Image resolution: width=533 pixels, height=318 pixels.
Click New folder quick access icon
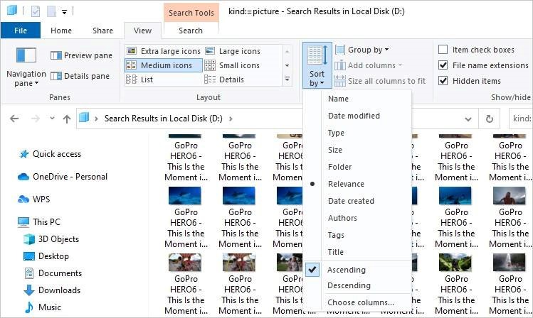coord(51,11)
